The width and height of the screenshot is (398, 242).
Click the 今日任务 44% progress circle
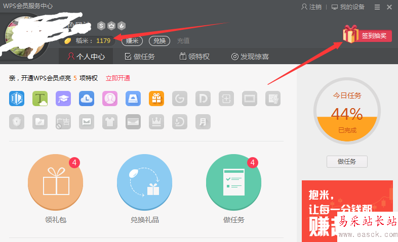[x=347, y=111]
